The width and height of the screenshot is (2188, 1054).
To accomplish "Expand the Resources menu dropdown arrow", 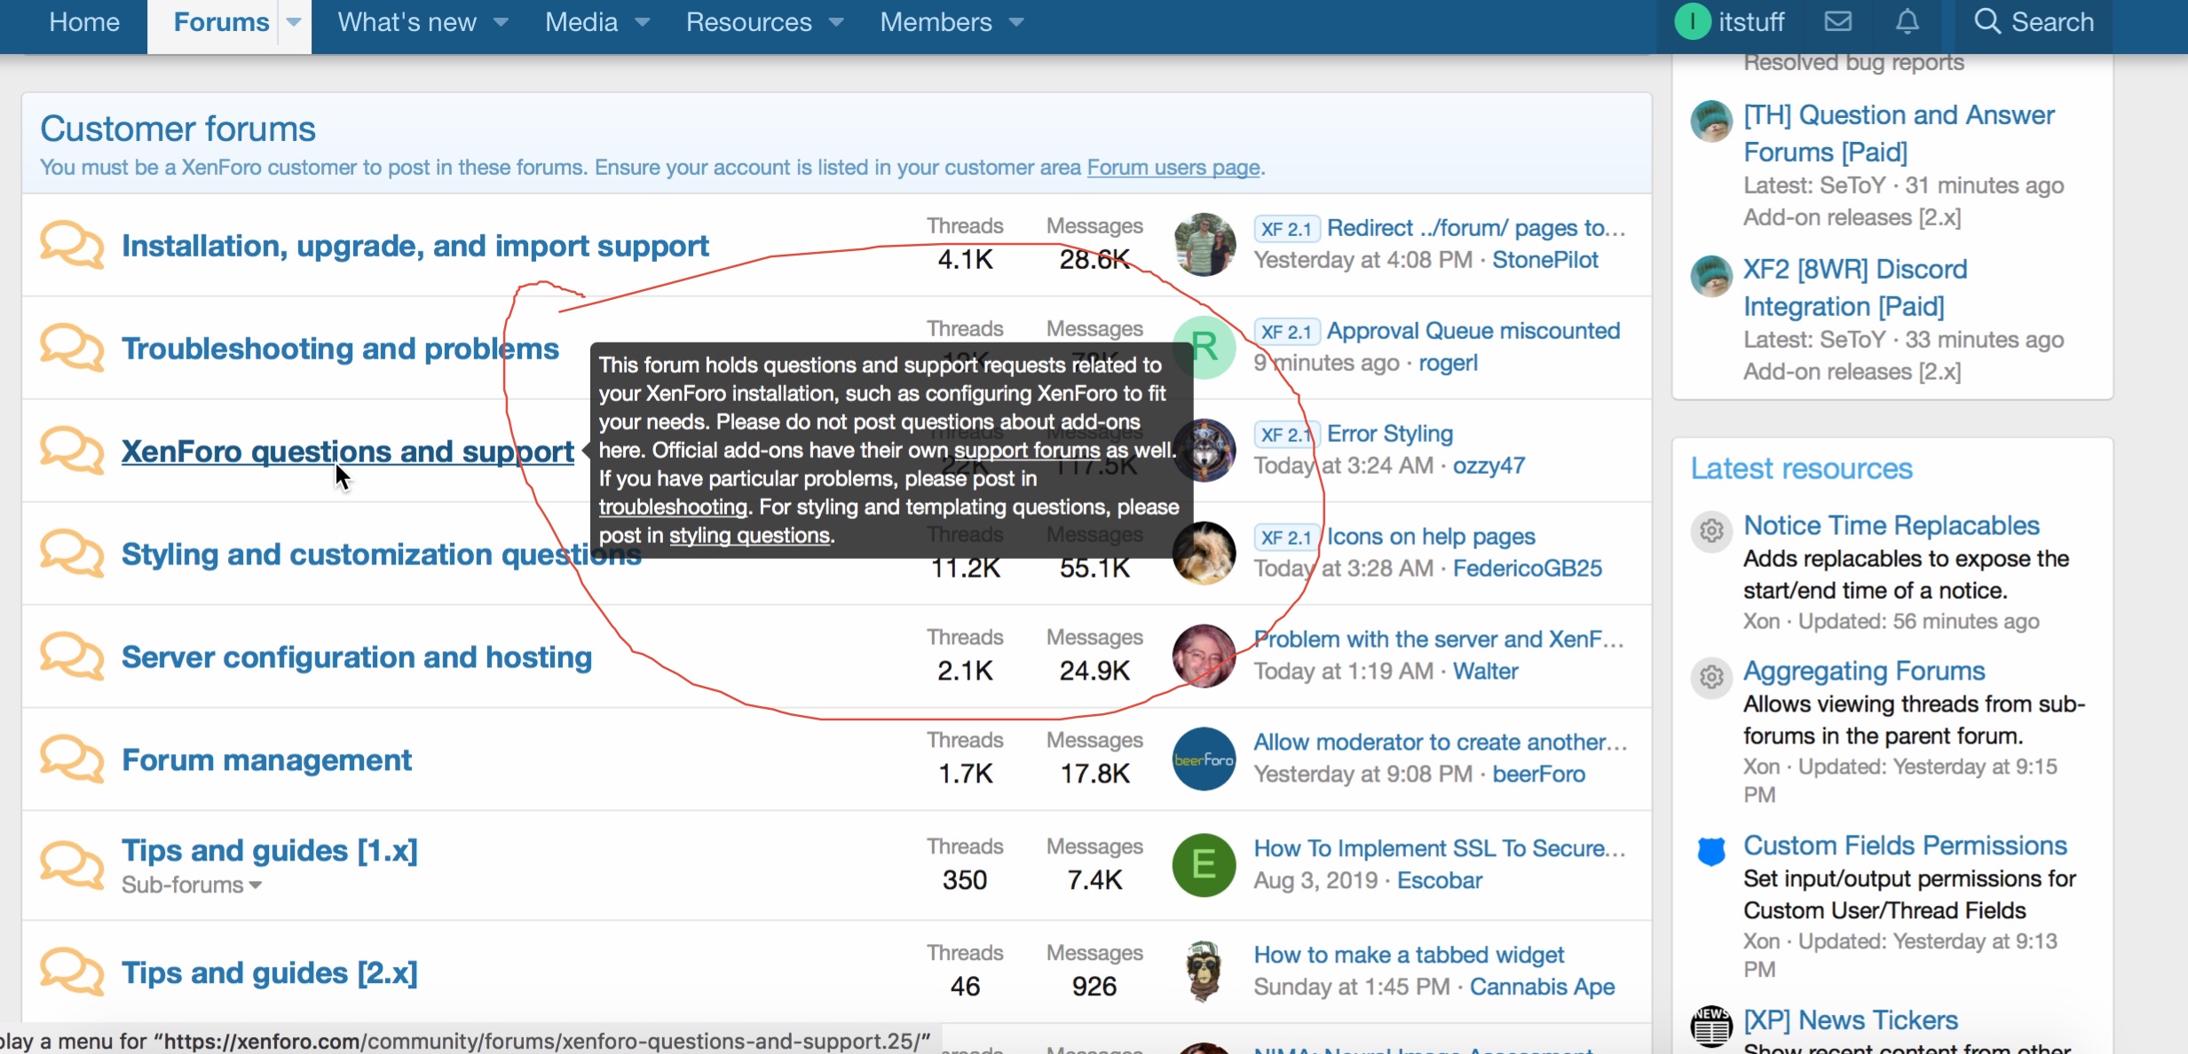I will click(836, 22).
